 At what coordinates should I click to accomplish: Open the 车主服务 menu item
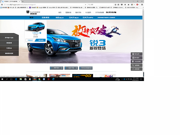tap(88, 12)
